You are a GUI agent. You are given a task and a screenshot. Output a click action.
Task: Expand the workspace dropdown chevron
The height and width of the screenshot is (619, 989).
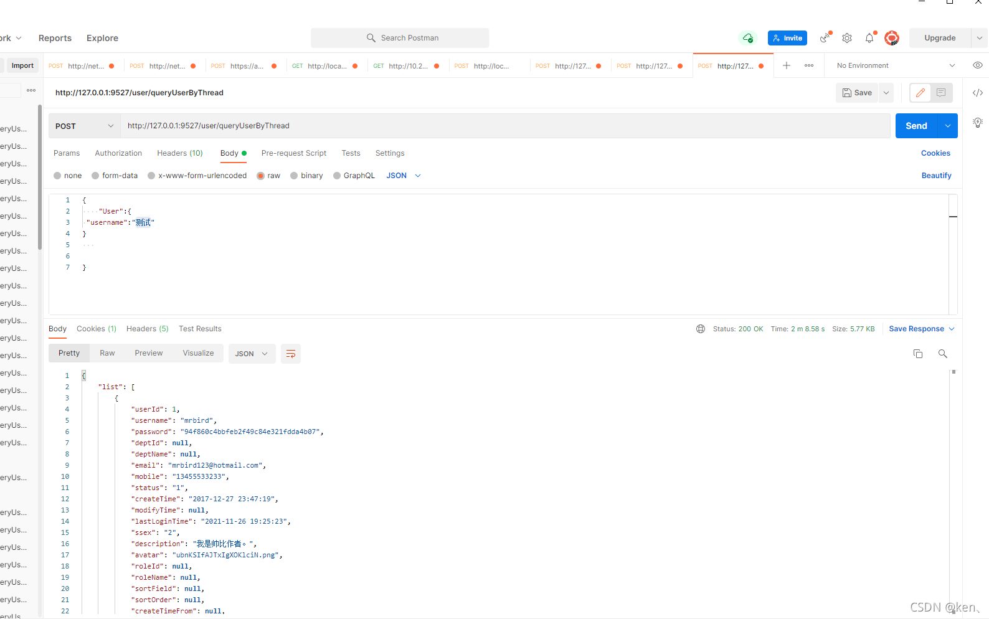19,38
